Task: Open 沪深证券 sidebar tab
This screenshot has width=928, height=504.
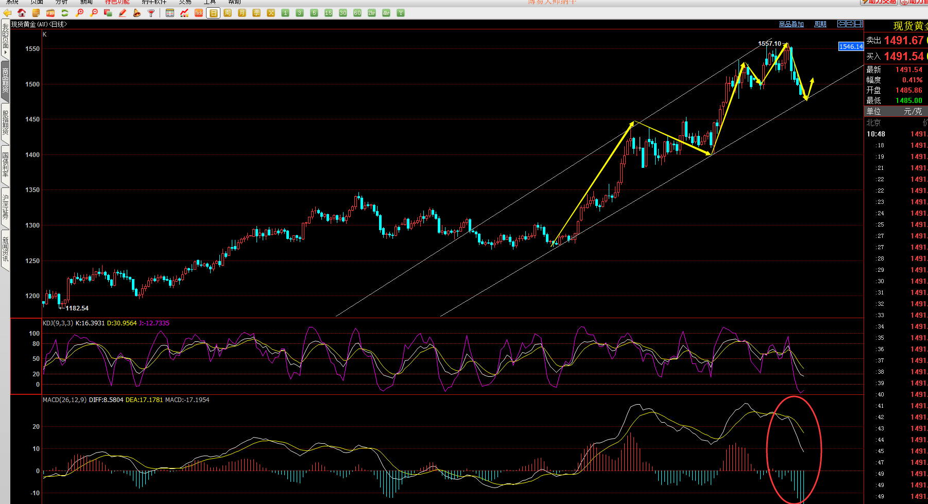Action: [x=5, y=207]
